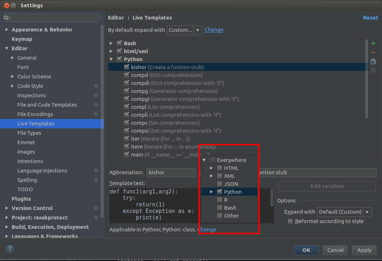Click the magnifier in the settings search field

tap(7, 17)
